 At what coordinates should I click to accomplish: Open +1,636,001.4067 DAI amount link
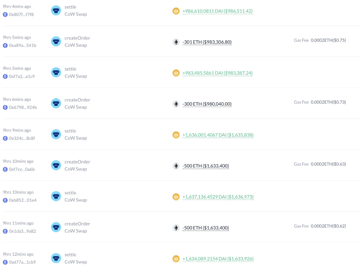click(x=218, y=135)
